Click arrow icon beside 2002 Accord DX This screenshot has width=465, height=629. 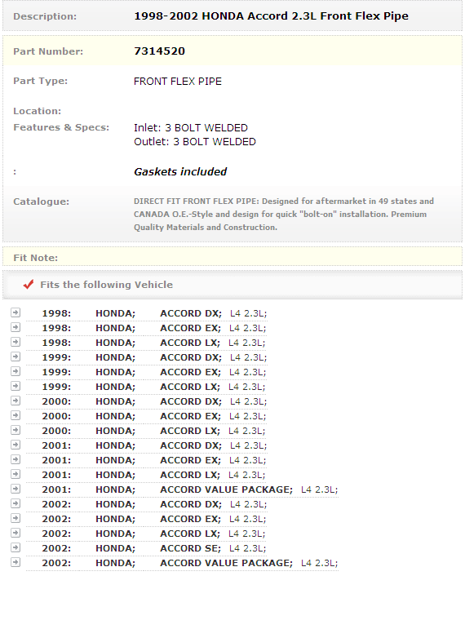click(15, 503)
